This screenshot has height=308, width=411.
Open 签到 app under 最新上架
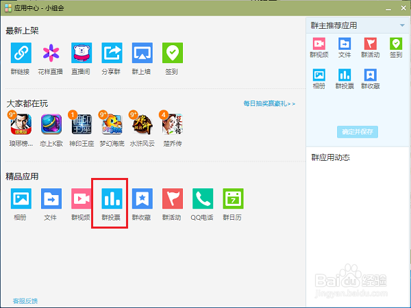pos(173,53)
